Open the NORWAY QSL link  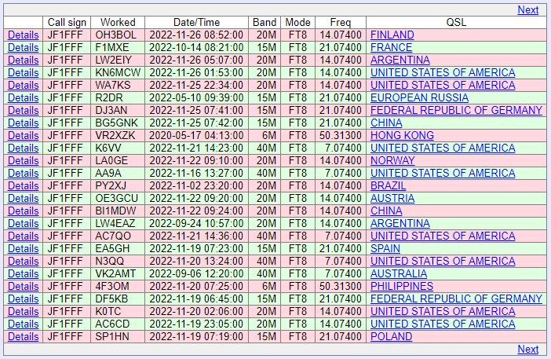(392, 161)
